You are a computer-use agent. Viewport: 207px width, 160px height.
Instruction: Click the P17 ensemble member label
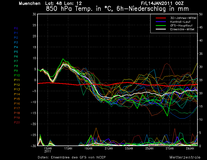[x=17, y=108]
